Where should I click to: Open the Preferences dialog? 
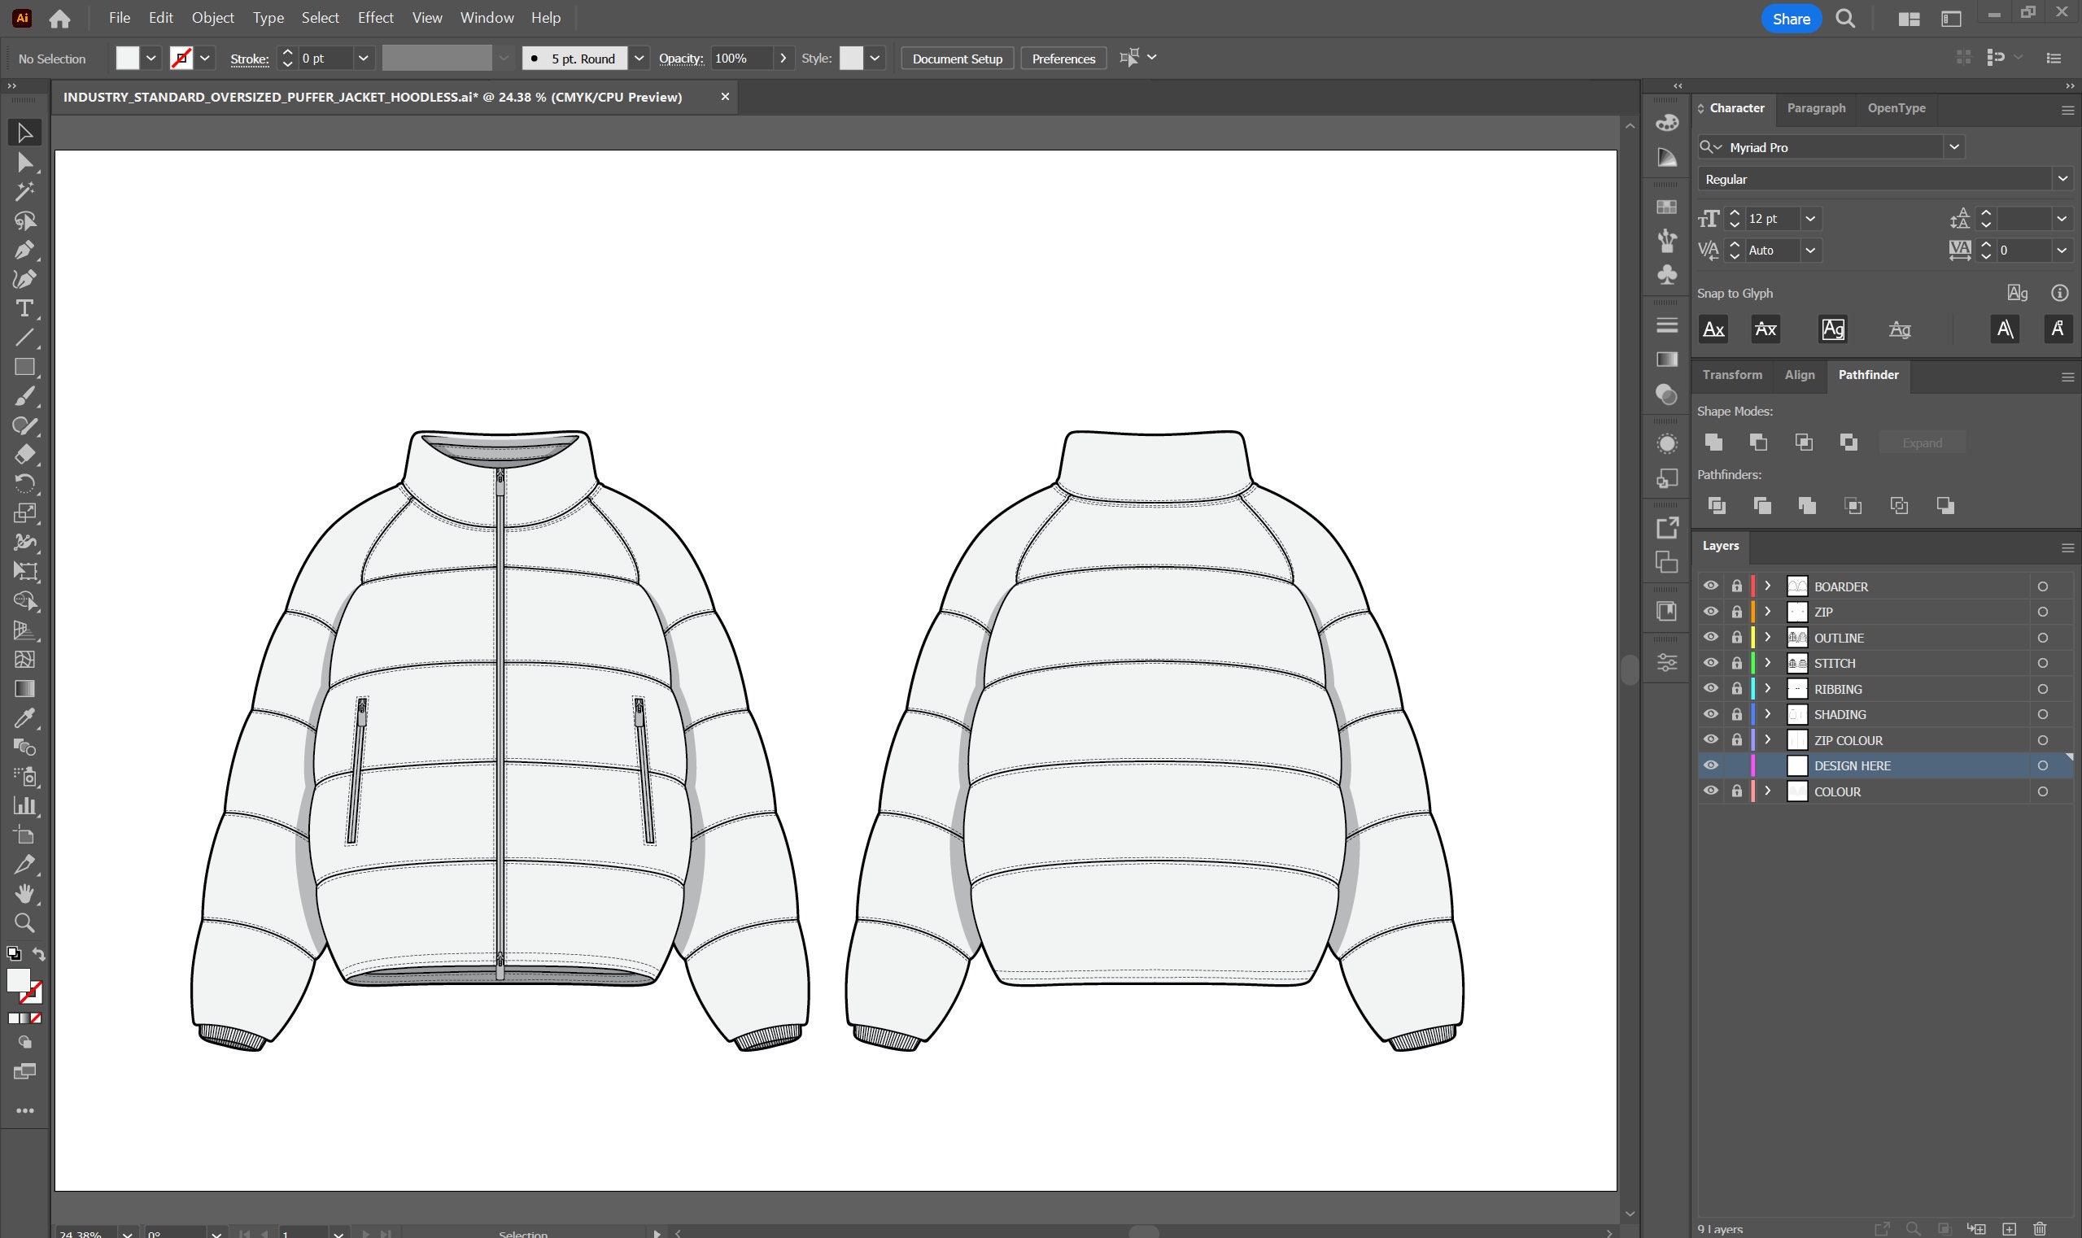(x=1063, y=59)
